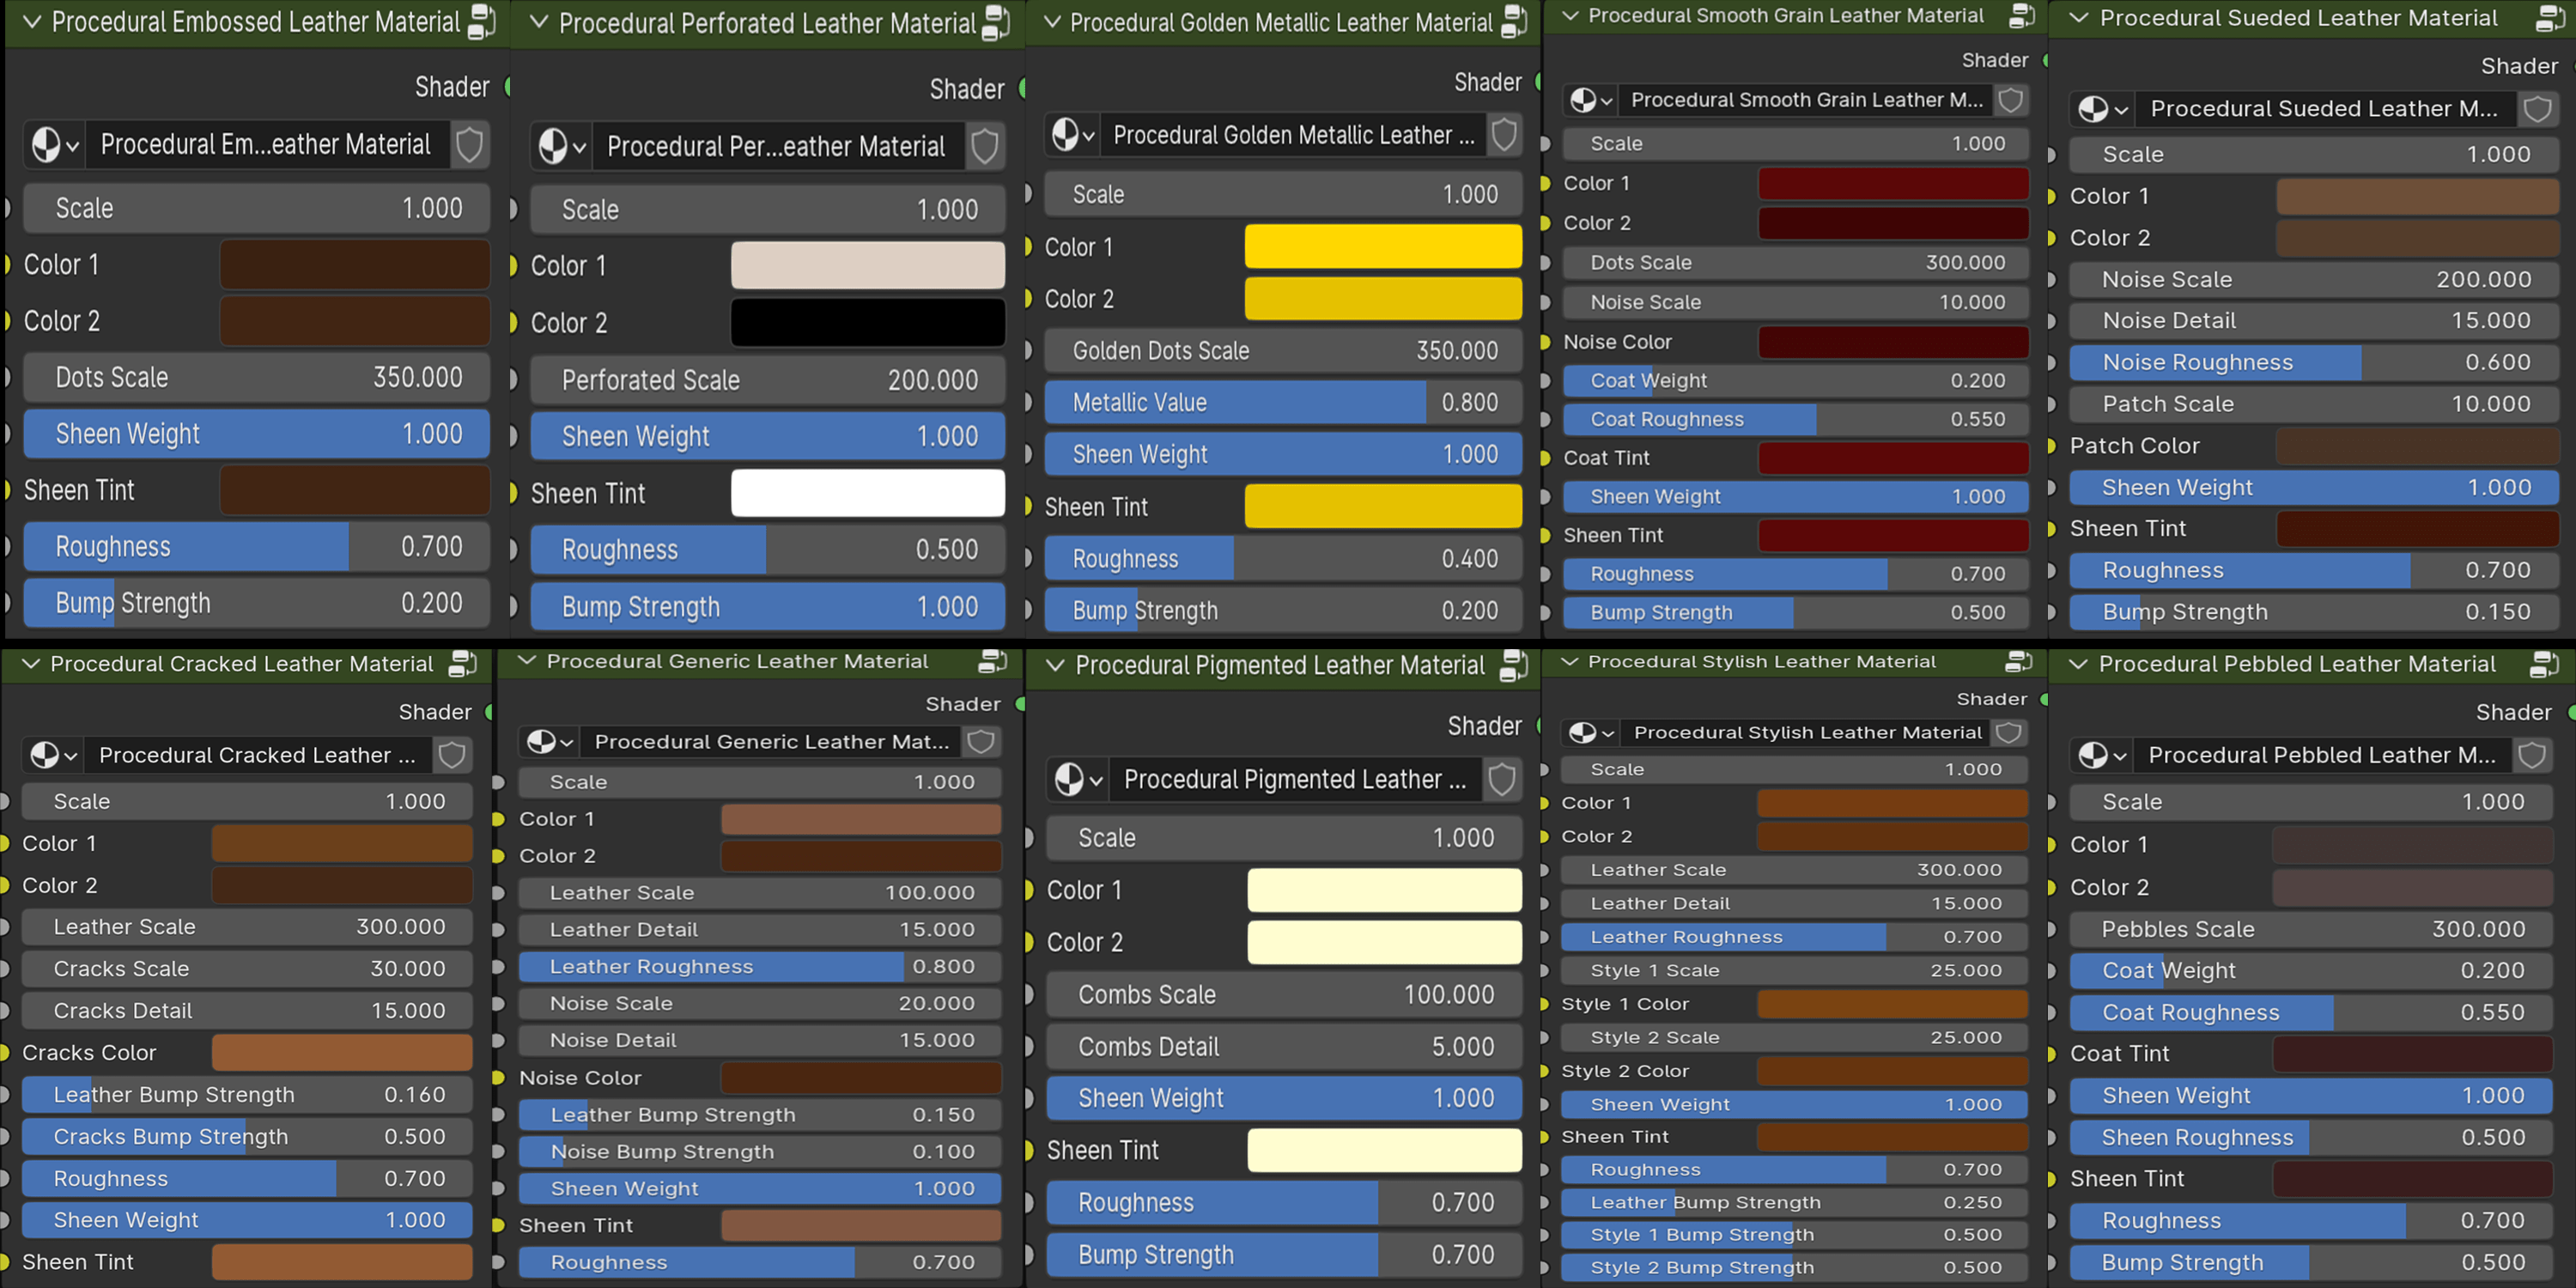Click the shader ball icon on Procedural Embossed Leather Material
2576x1288 pixels.
coord(48,144)
